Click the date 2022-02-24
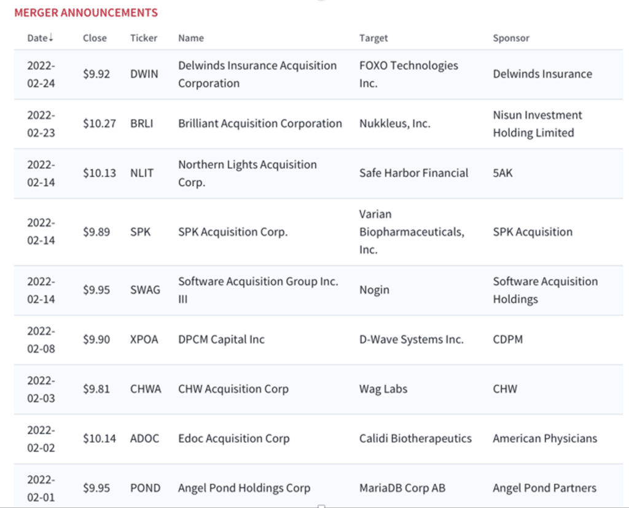 41,74
